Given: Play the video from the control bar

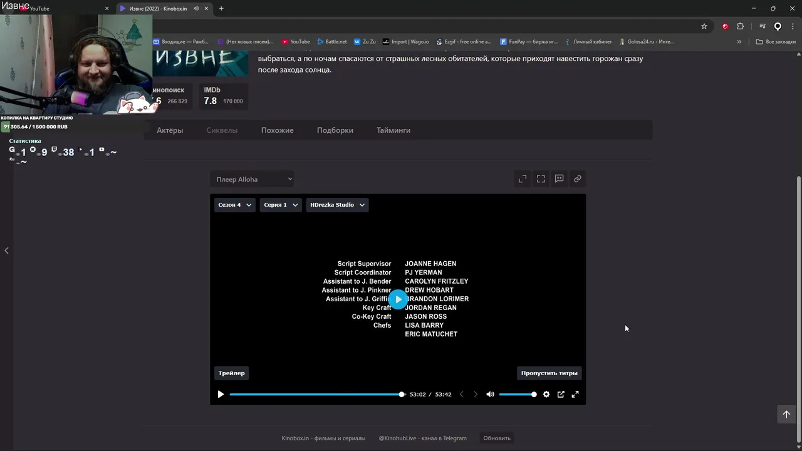Looking at the screenshot, I should coord(221,395).
